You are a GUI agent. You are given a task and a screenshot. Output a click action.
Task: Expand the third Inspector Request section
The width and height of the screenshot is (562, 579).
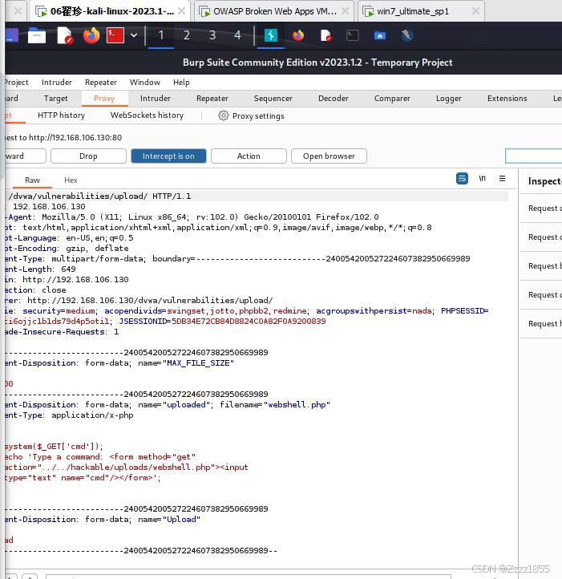[541, 266]
